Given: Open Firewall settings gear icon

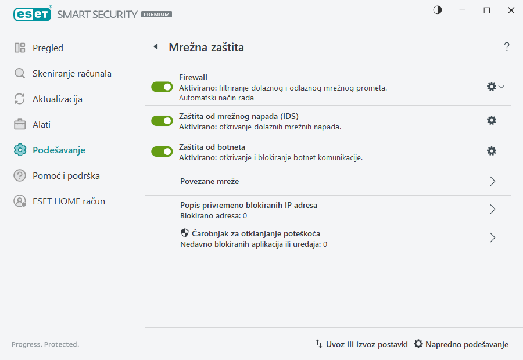Looking at the screenshot, I should 491,86.
